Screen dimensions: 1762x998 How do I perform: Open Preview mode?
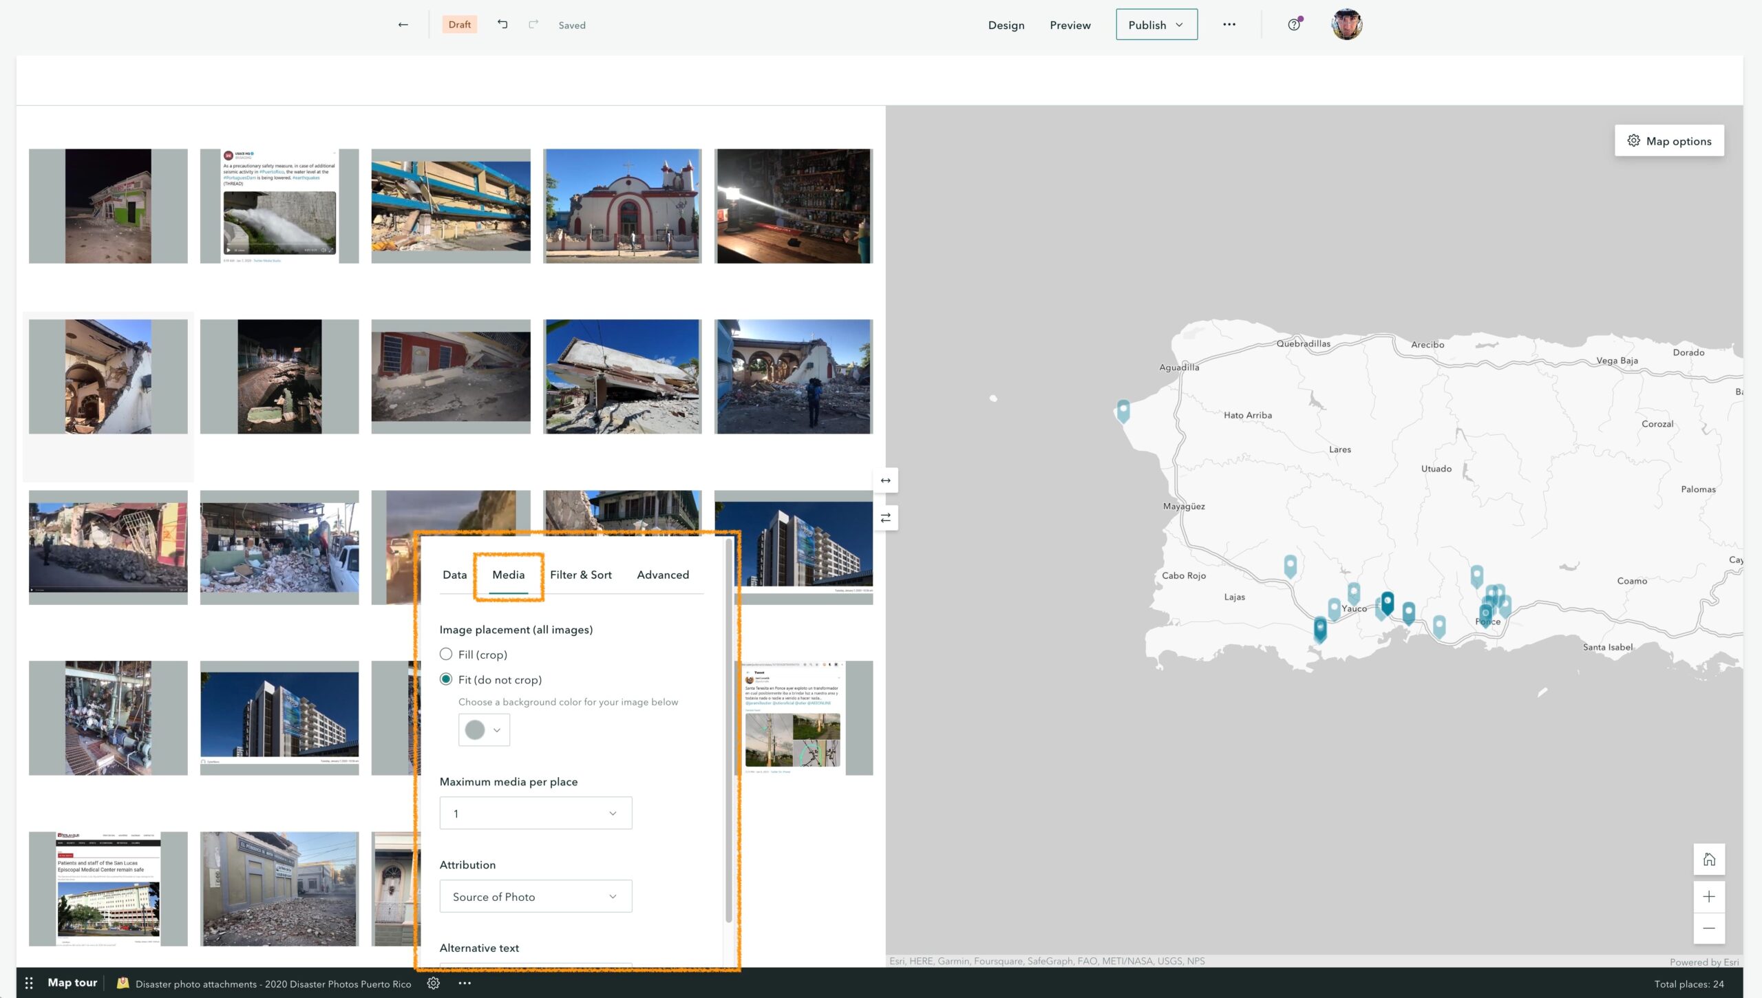[x=1070, y=25]
